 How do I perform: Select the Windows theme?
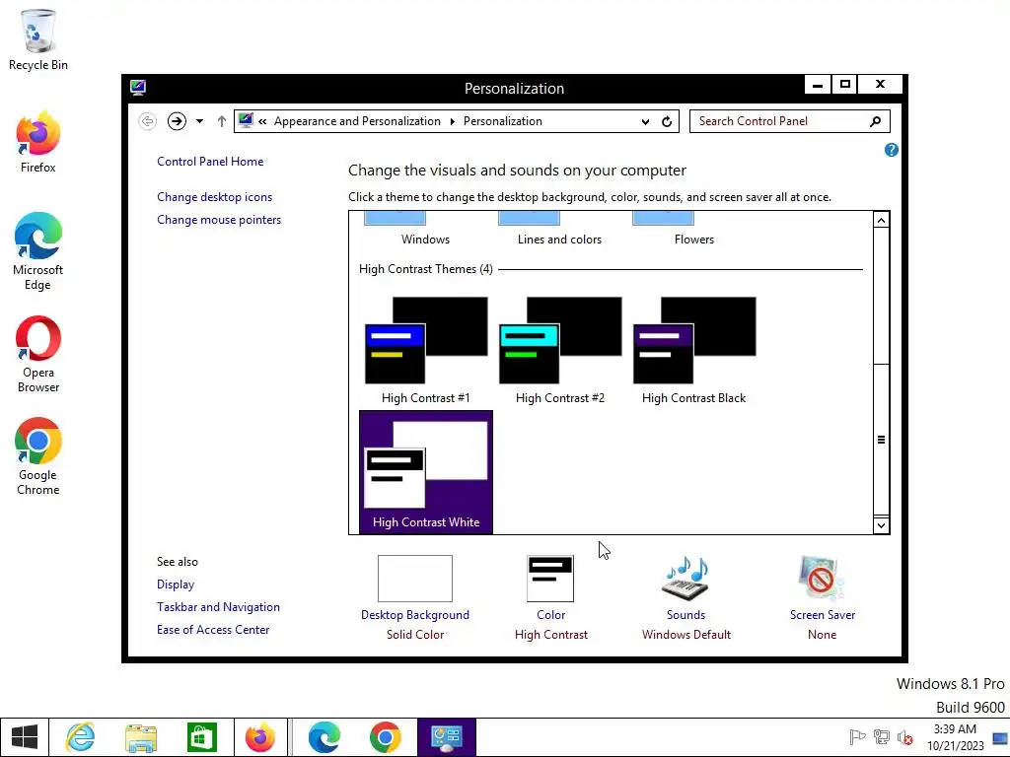(425, 229)
